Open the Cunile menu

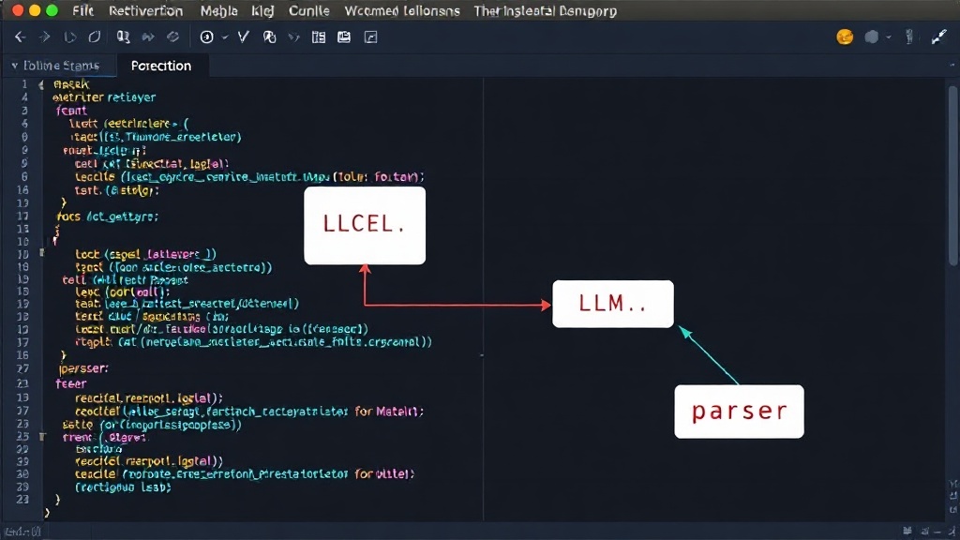[309, 11]
